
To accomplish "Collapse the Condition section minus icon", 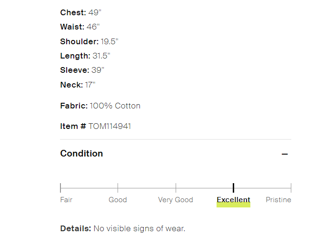I will point(285,154).
